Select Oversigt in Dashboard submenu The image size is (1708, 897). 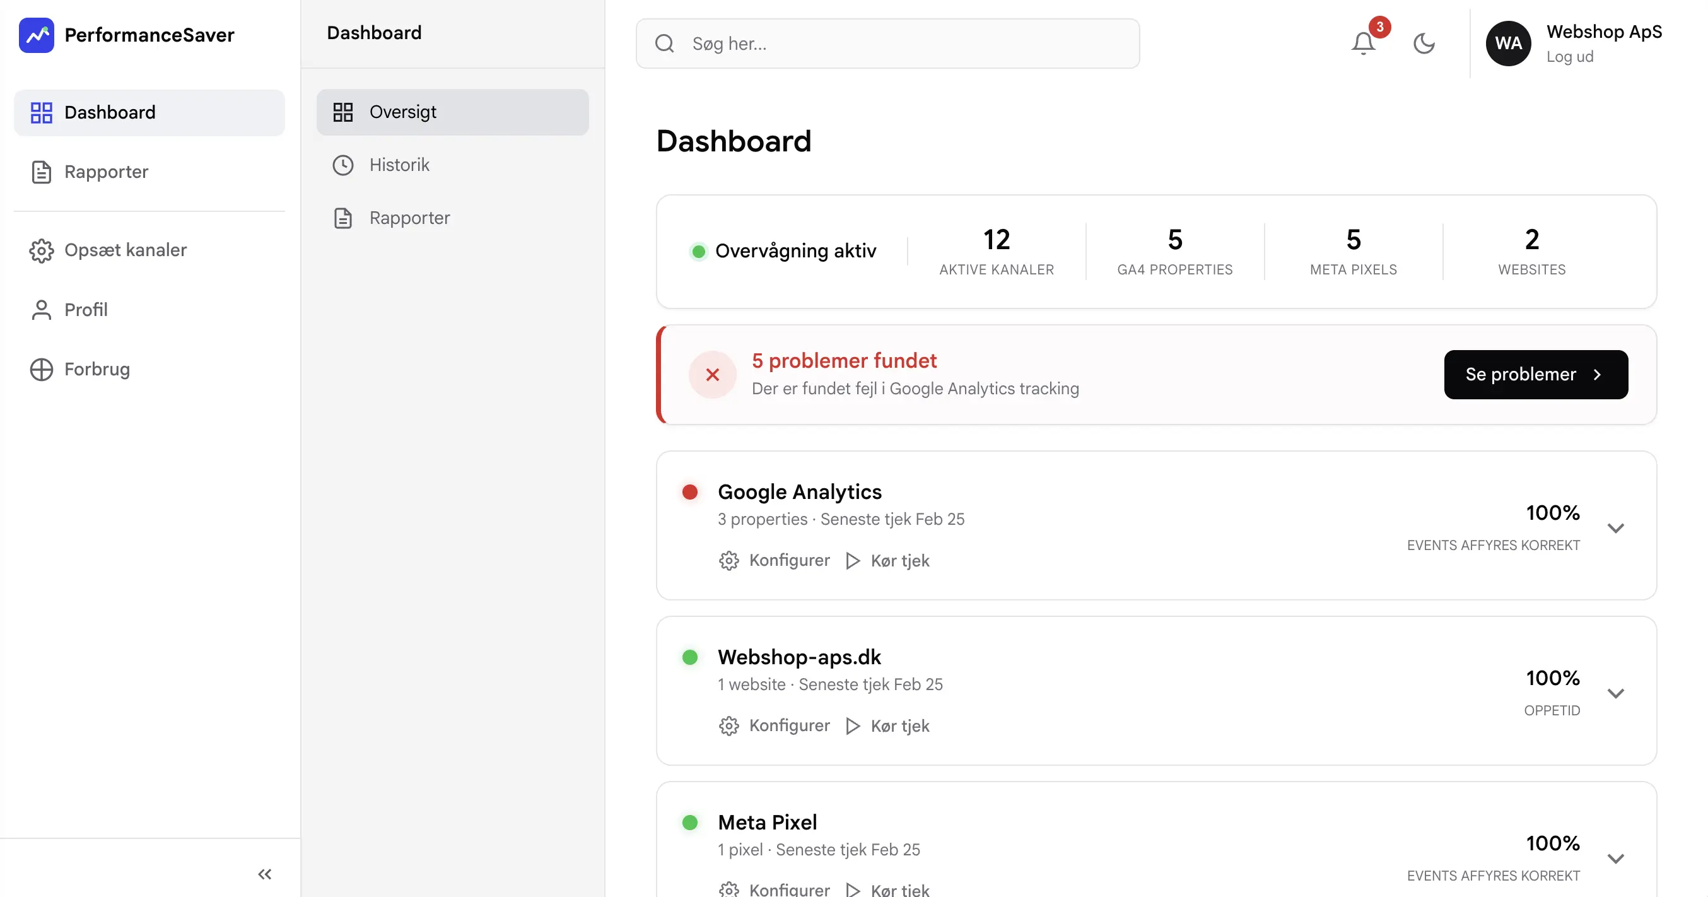(x=452, y=112)
